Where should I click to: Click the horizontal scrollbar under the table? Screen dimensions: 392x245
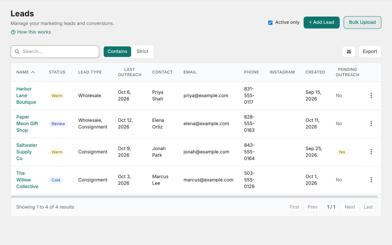click(x=194, y=197)
